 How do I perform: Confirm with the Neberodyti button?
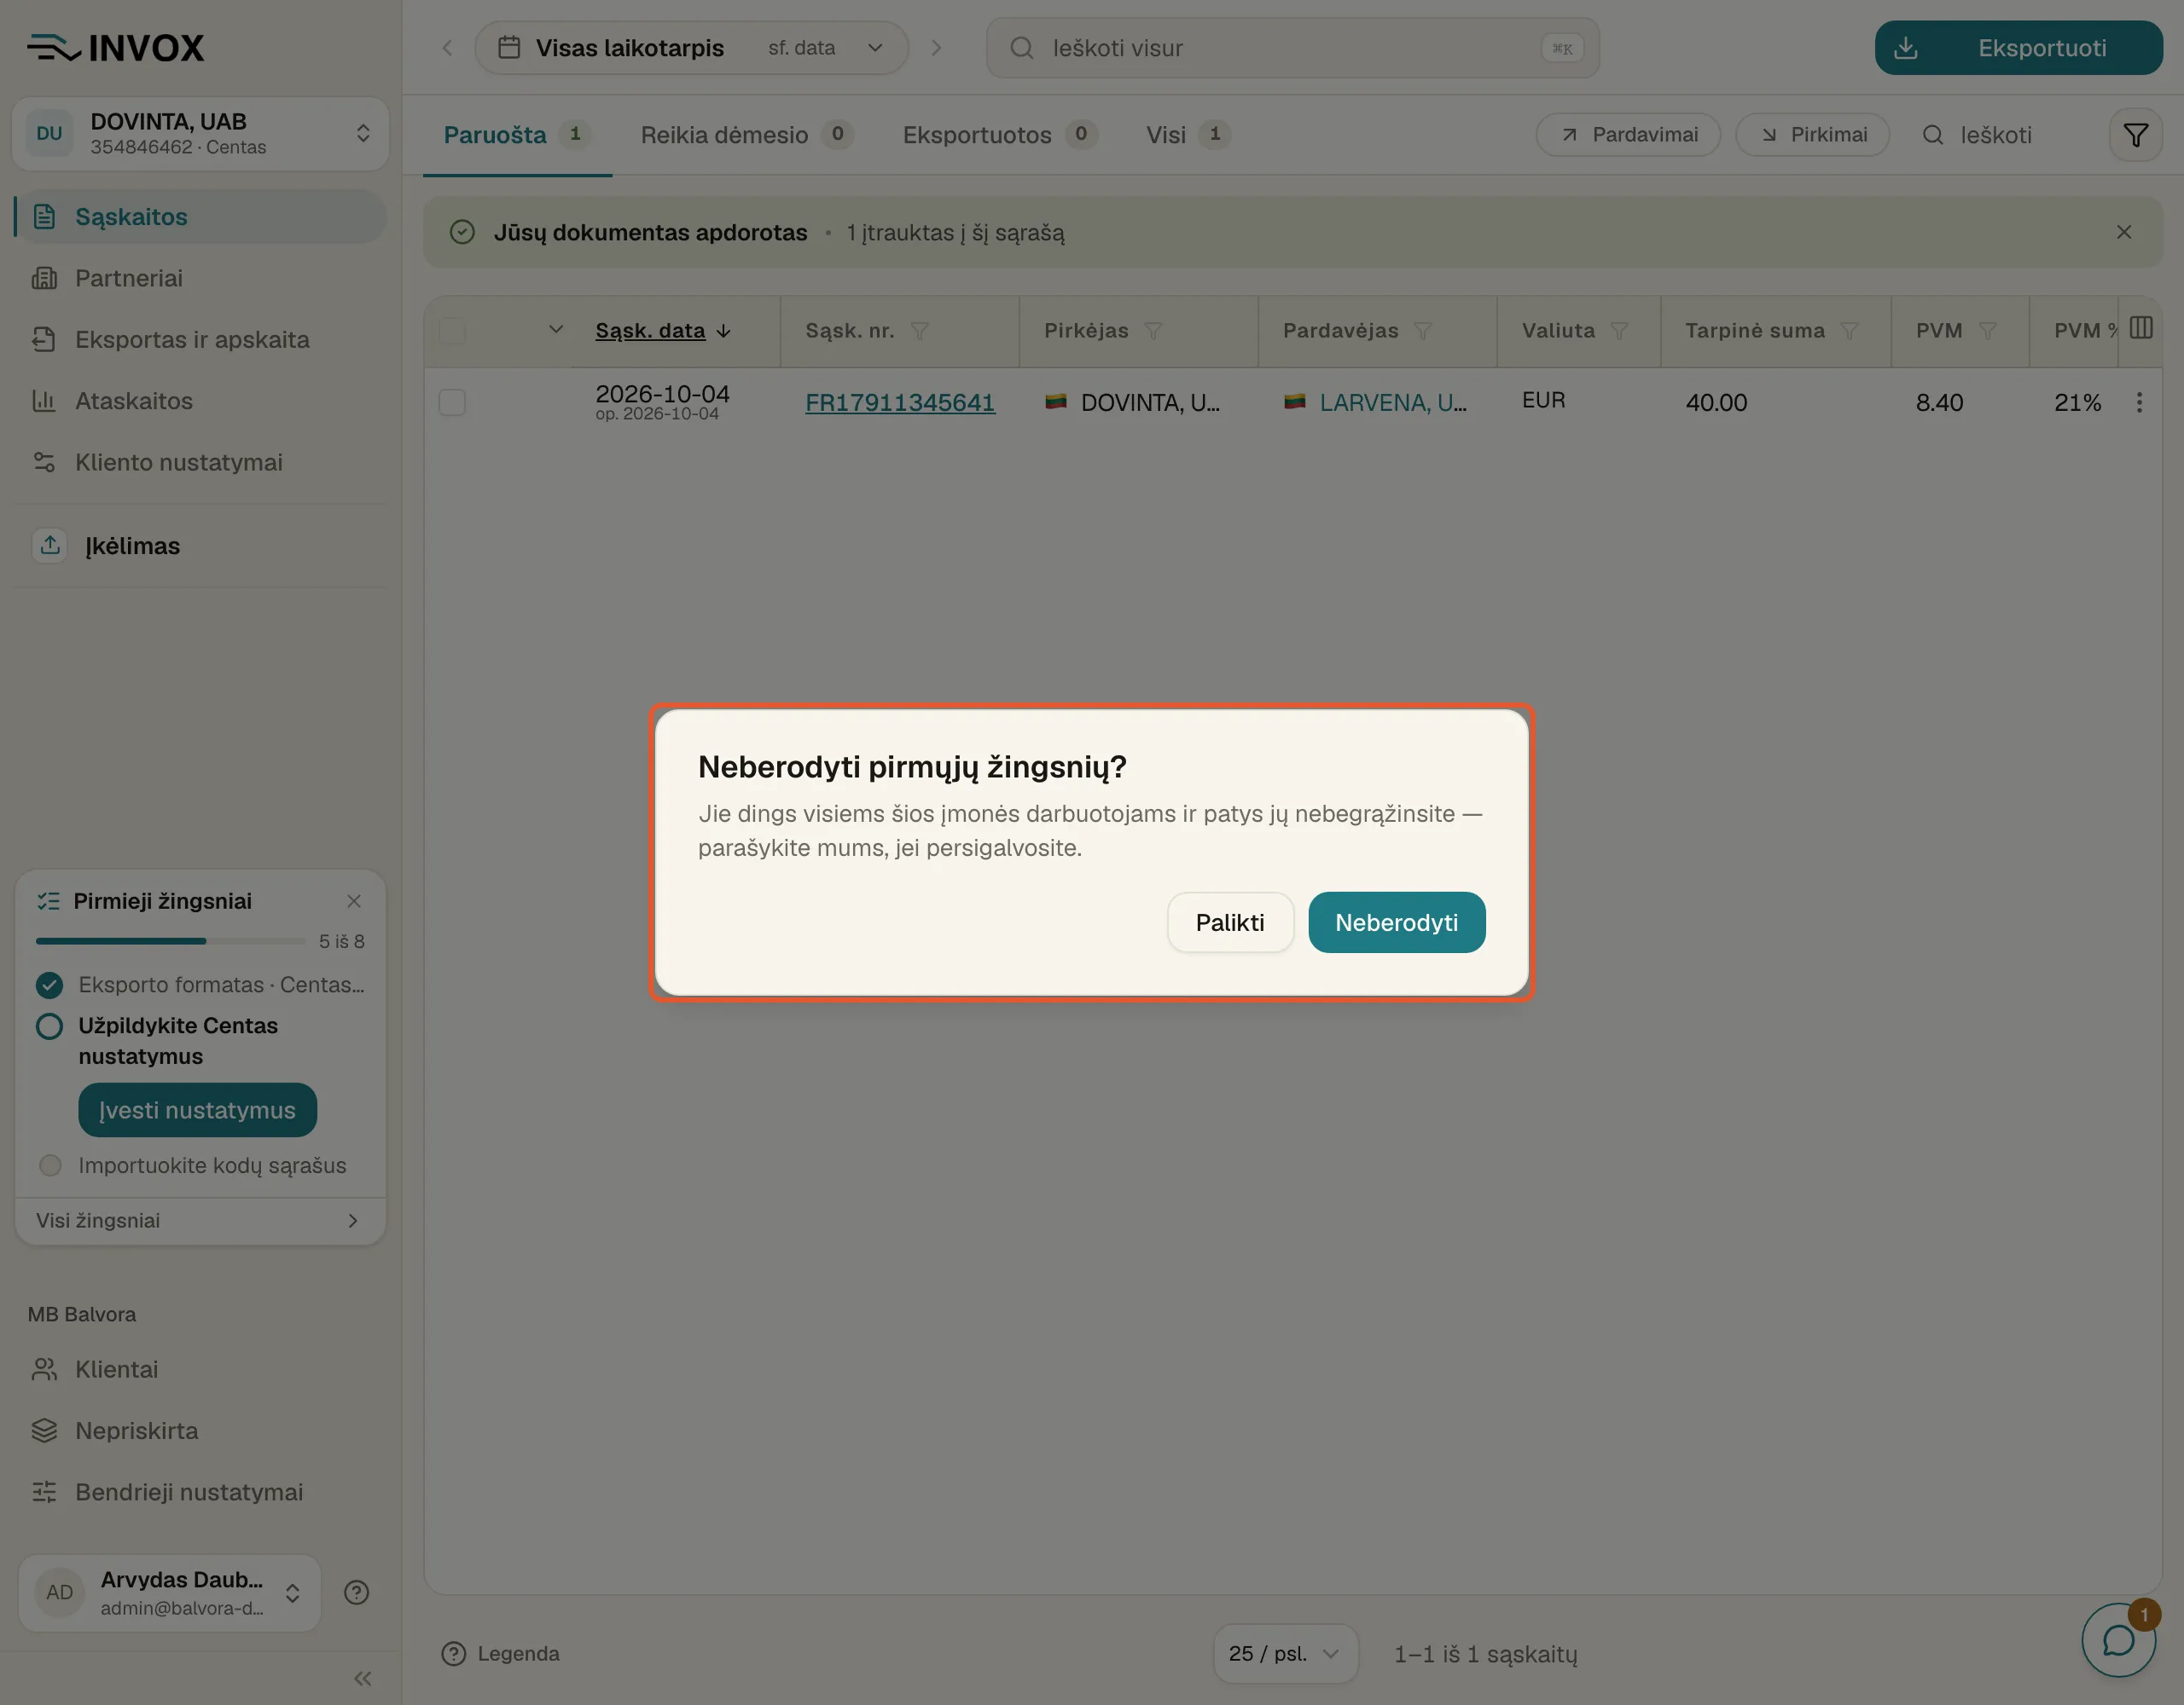[1396, 922]
